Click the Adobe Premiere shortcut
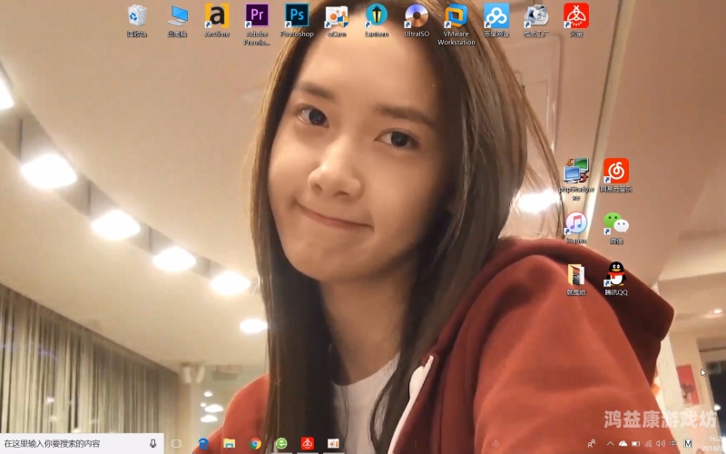Viewport: 726px width, 454px height. 257,25
